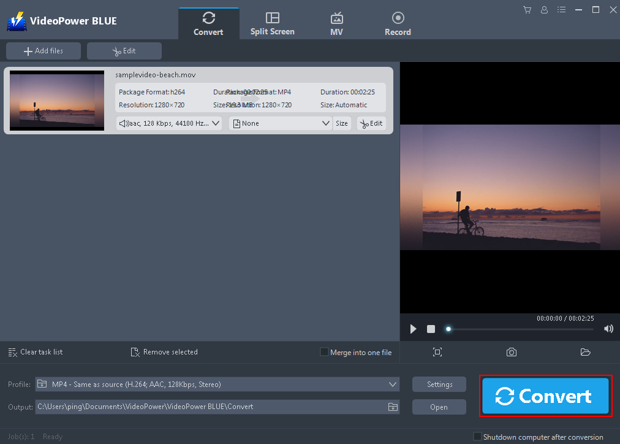Open the MV tab
The width and height of the screenshot is (620, 444).
click(336, 23)
